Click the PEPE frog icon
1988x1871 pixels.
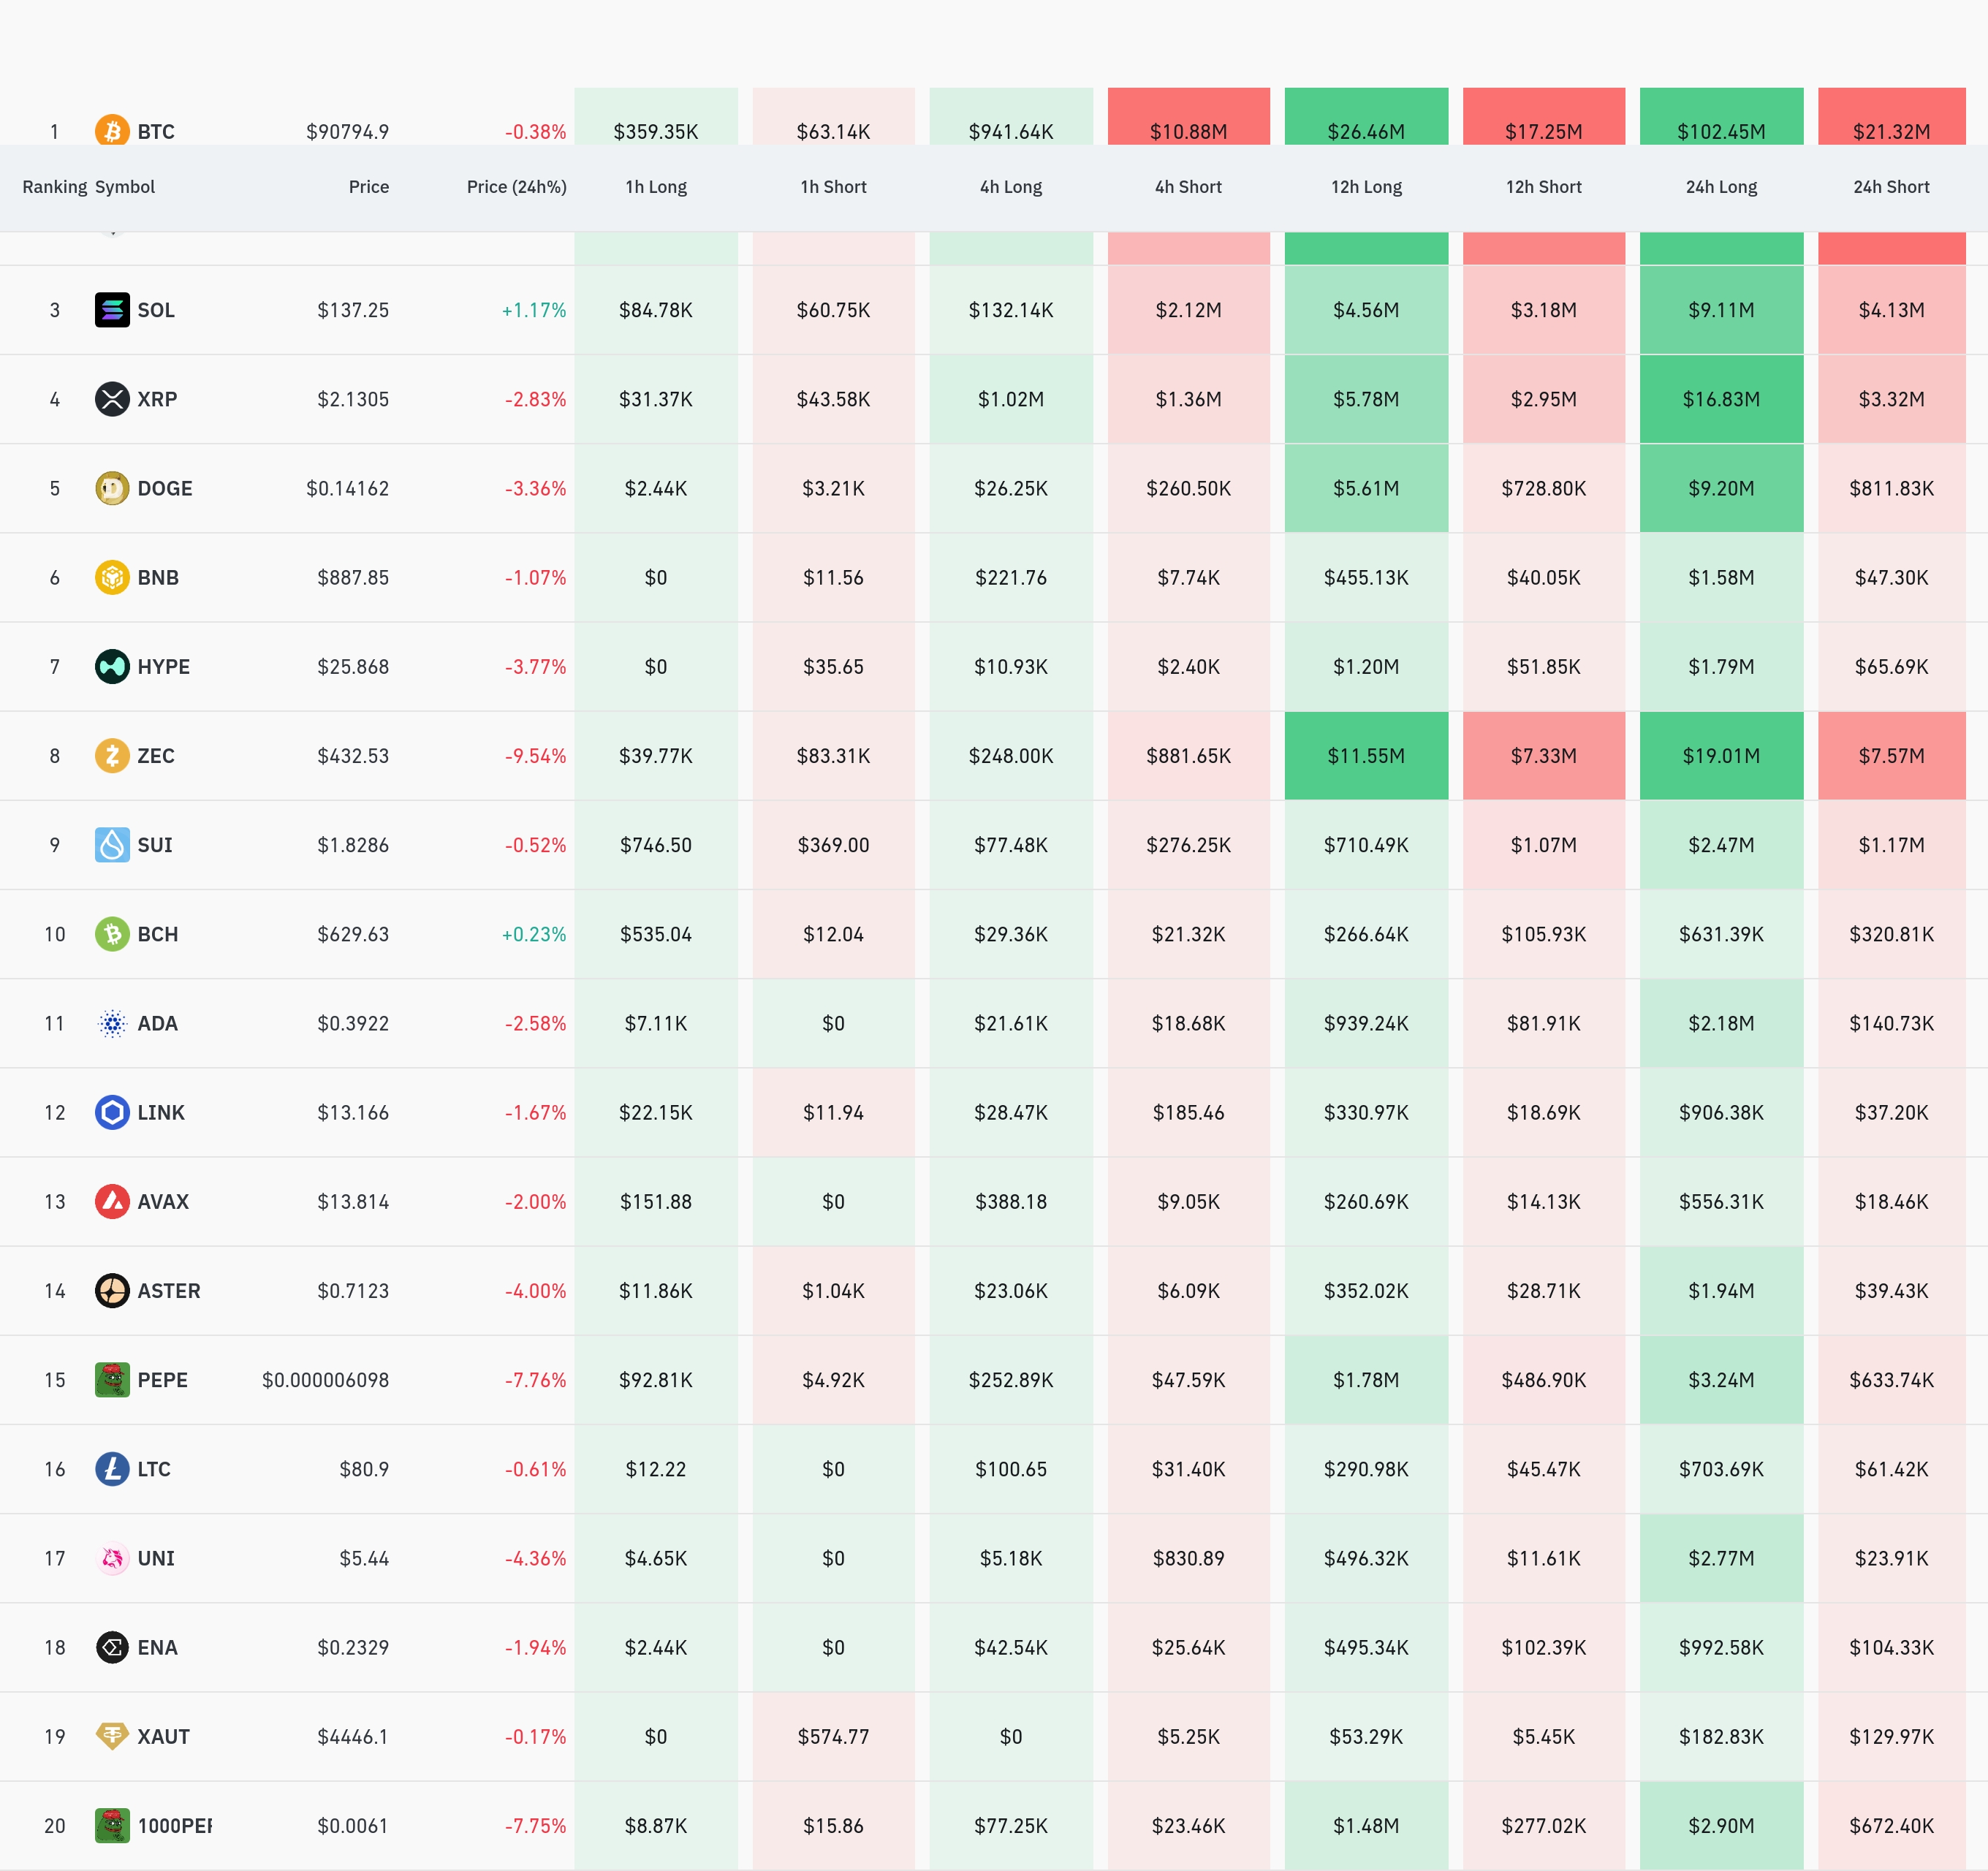112,1379
